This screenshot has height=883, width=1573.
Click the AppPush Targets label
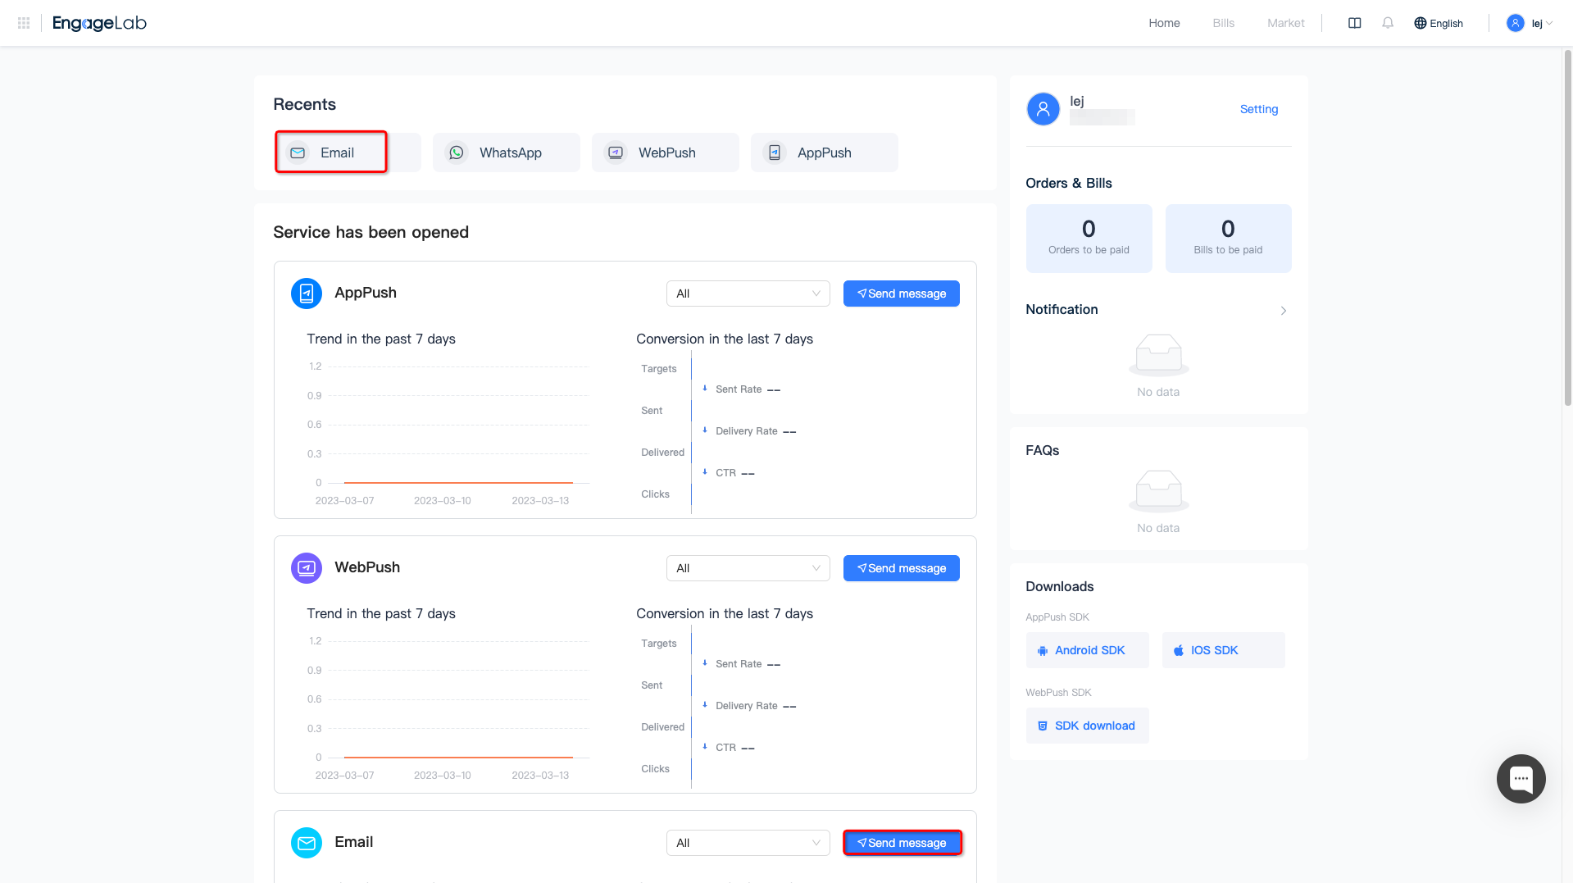659,369
